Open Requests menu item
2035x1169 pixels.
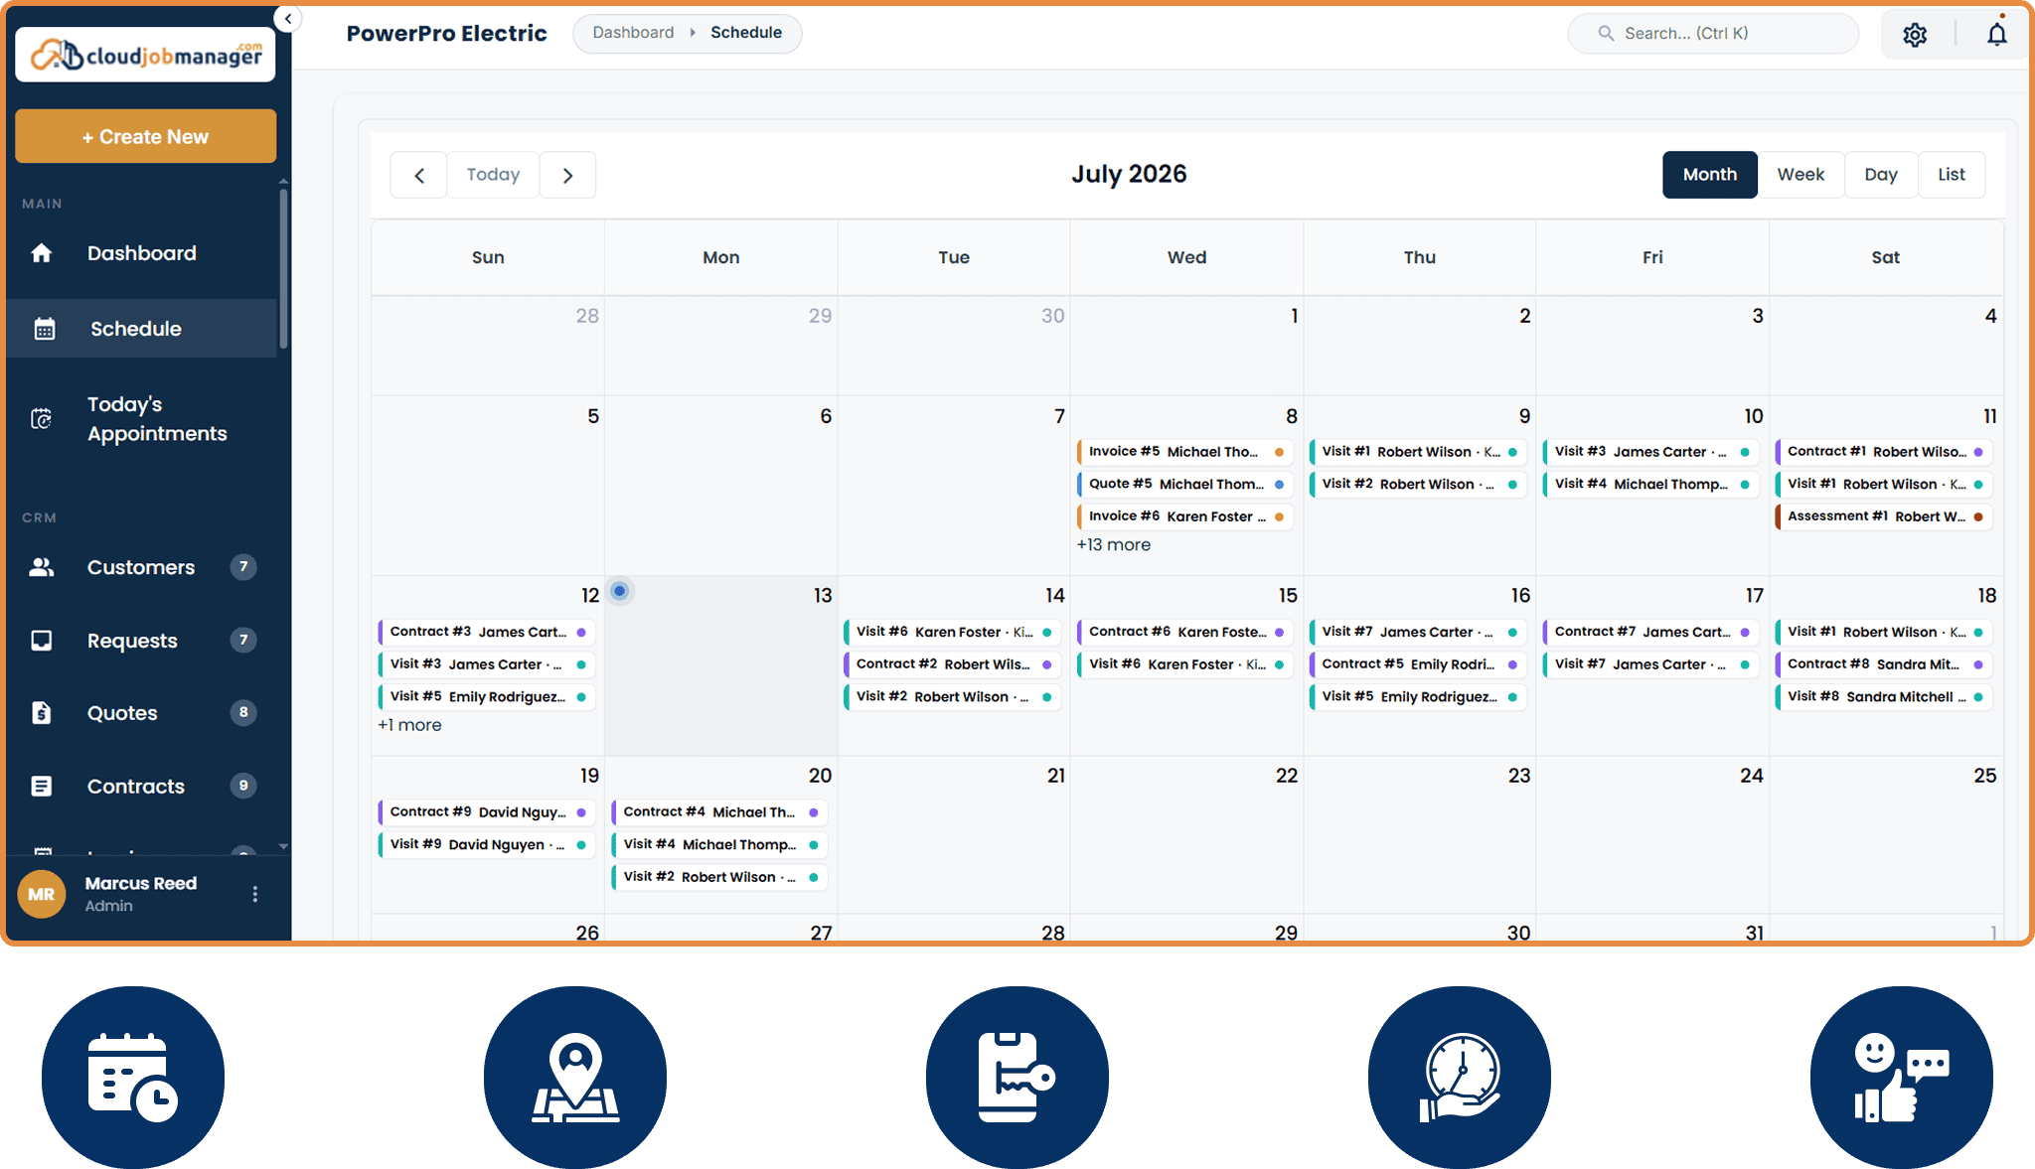142,641
